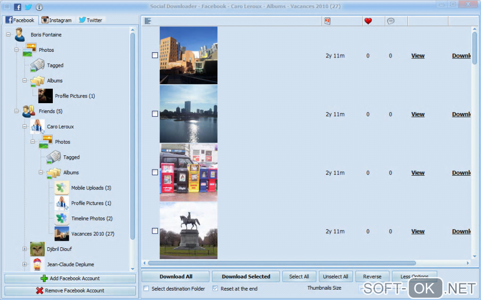The width and height of the screenshot is (481, 300).
Task: Click the Reverse selection button
Action: (372, 276)
